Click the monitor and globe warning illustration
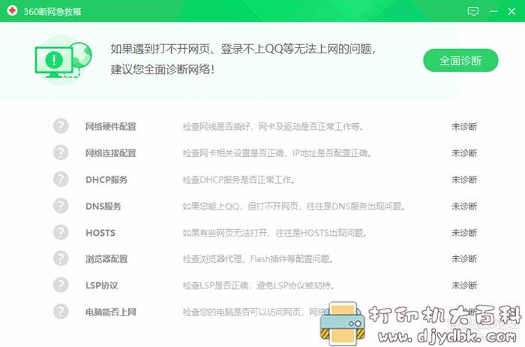The height and width of the screenshot is (347, 525). pos(64,60)
